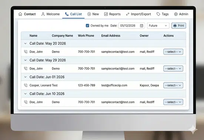This screenshot has width=204, height=140.
Task: Select the Call List tab
Action: point(73,14)
